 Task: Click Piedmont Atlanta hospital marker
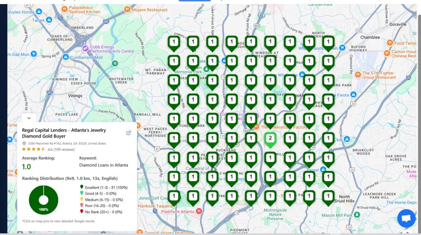click(199, 211)
